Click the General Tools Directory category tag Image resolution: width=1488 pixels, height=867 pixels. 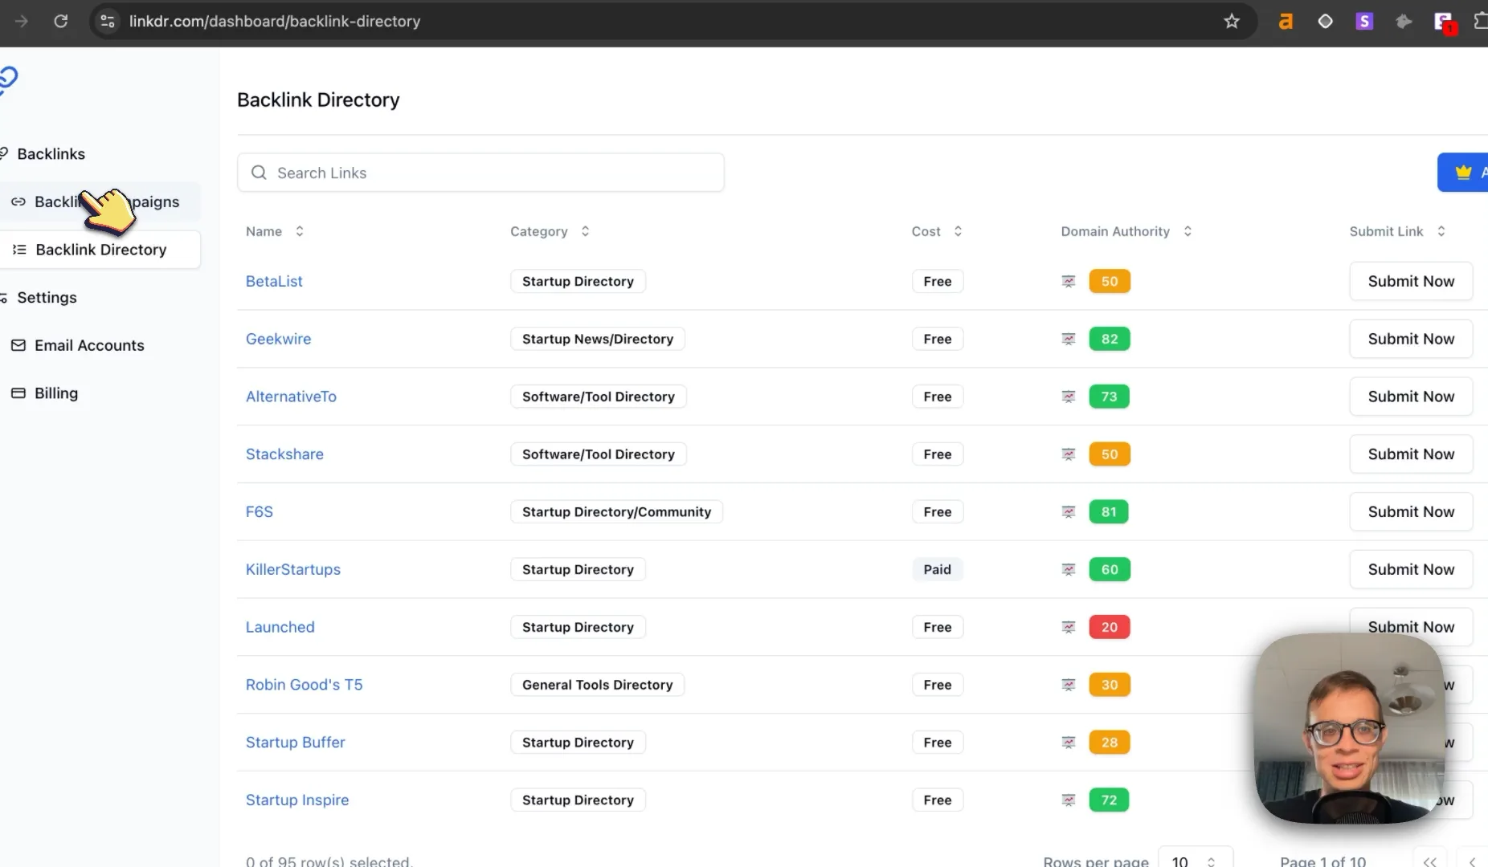(597, 685)
